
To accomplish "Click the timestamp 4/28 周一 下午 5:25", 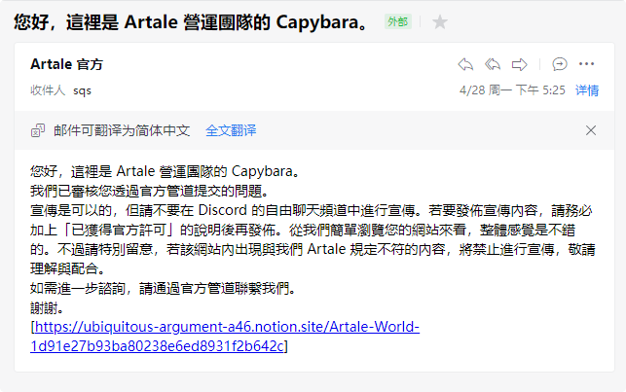I will [512, 90].
